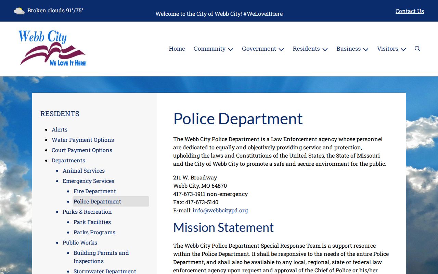
Task: Select Departments in the sidebar
Action: click(68, 160)
